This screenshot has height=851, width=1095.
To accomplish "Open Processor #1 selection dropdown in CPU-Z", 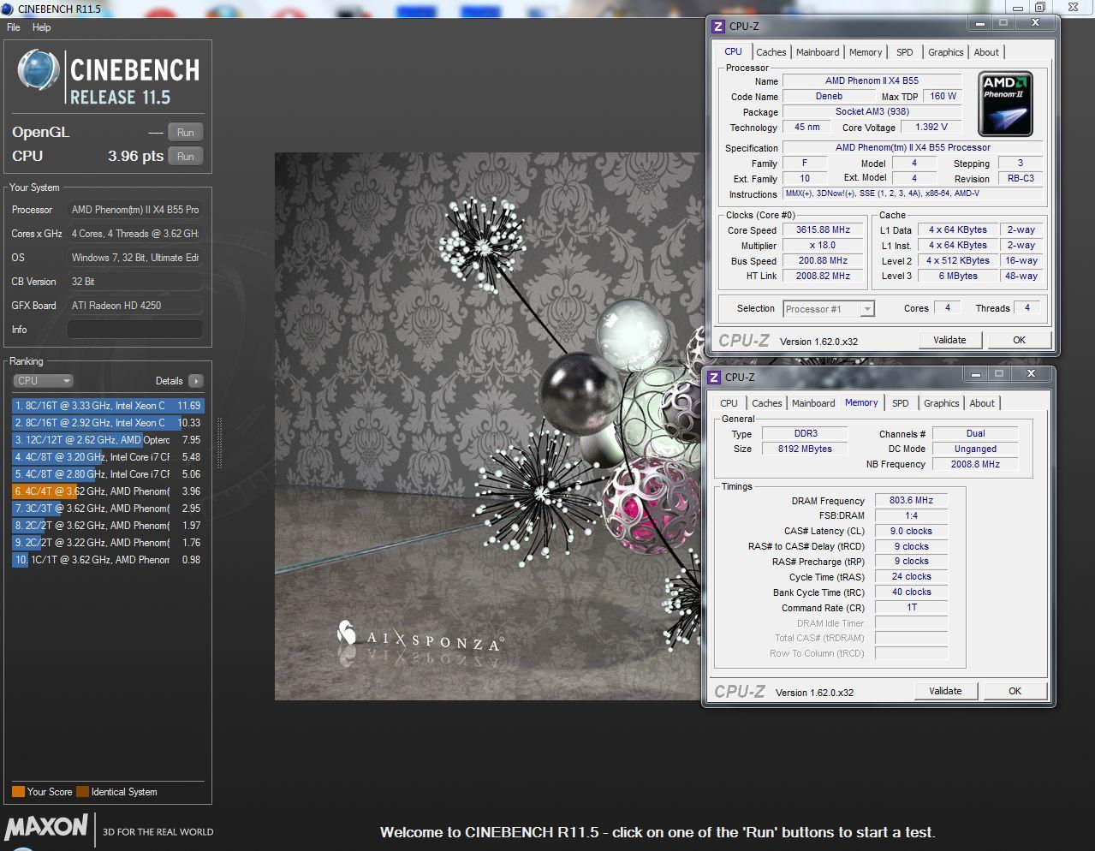I will [x=829, y=309].
